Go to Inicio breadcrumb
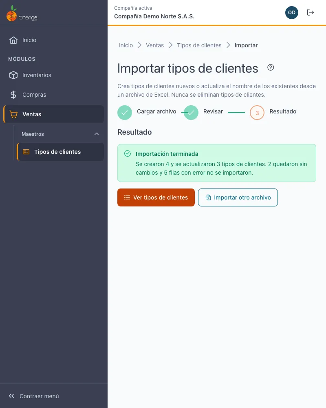The height and width of the screenshot is (408, 326). [x=126, y=45]
